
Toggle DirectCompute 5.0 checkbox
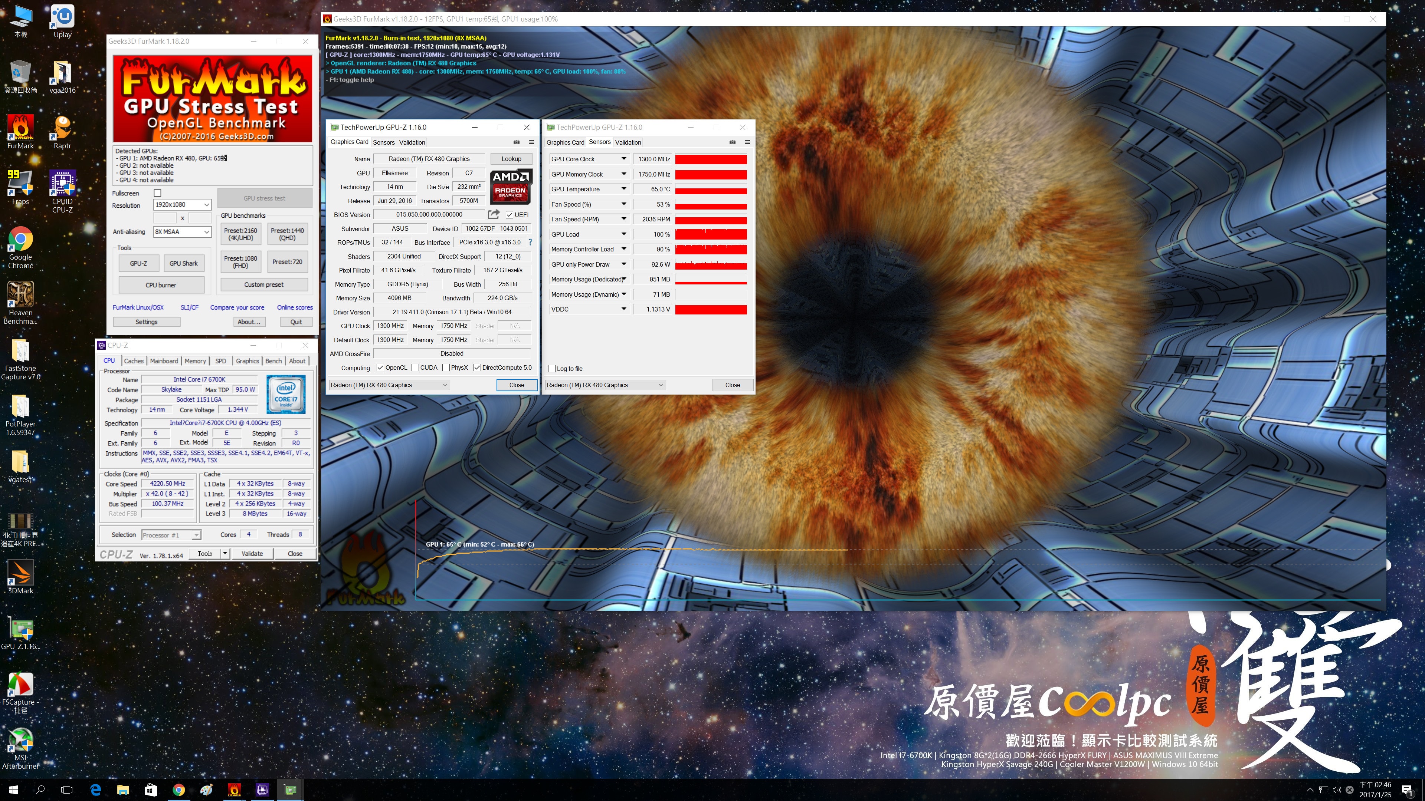pyautogui.click(x=477, y=367)
